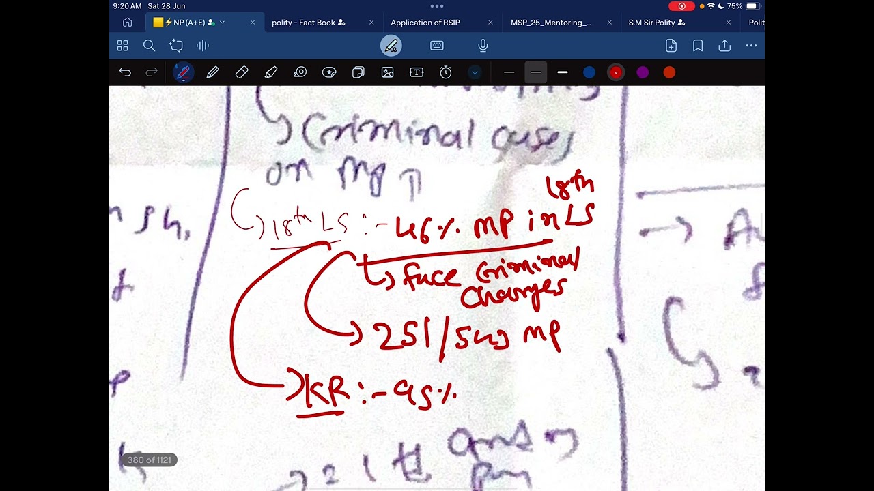
Task: Open the page thumbnails grid view
Action: 123,46
